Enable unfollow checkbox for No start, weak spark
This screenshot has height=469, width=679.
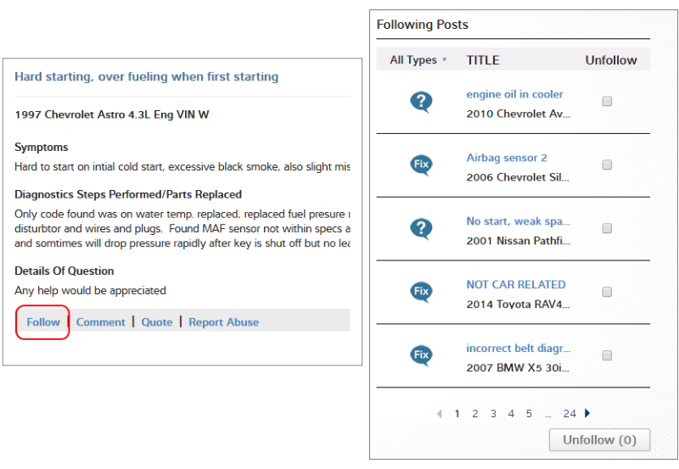click(607, 229)
